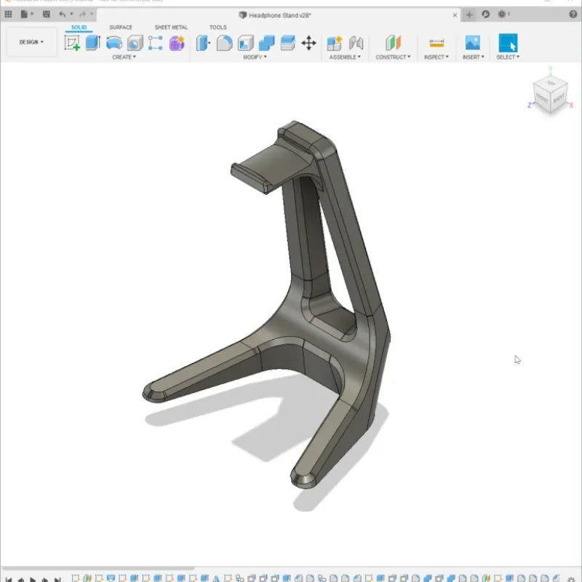Select the Offset Face tool

point(287,43)
